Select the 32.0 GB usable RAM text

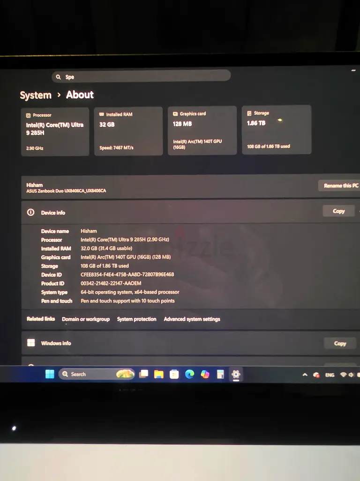[x=106, y=248]
